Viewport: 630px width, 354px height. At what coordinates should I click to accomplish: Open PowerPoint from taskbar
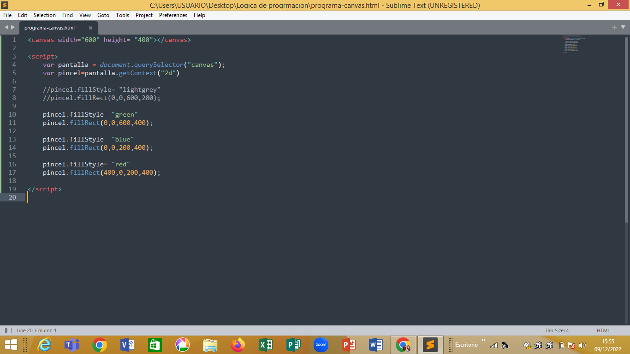348,345
